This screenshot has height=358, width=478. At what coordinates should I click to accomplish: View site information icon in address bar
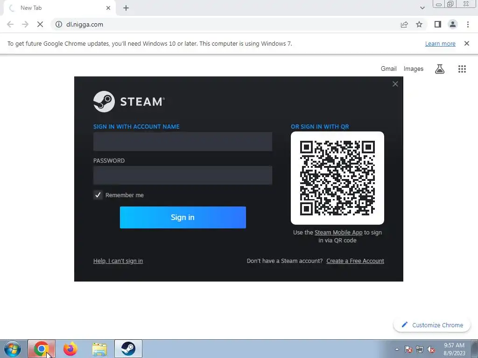59,24
